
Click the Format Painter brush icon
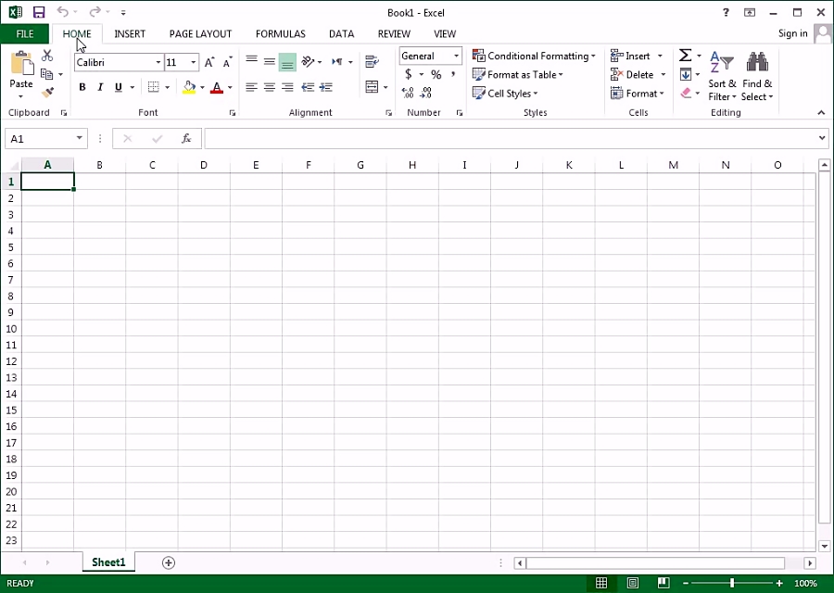point(47,93)
